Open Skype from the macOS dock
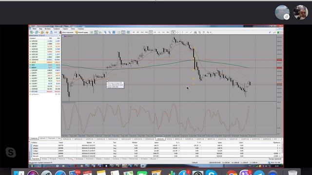The width and height of the screenshot is (312, 175). coord(211,173)
